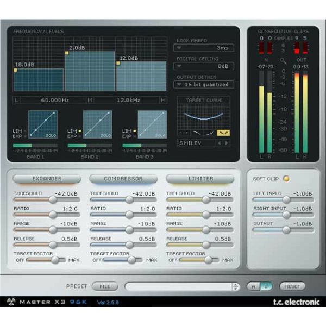The width and height of the screenshot is (326, 326).
Task: Open the Digital Ceiling dropdown
Action: coord(204,66)
